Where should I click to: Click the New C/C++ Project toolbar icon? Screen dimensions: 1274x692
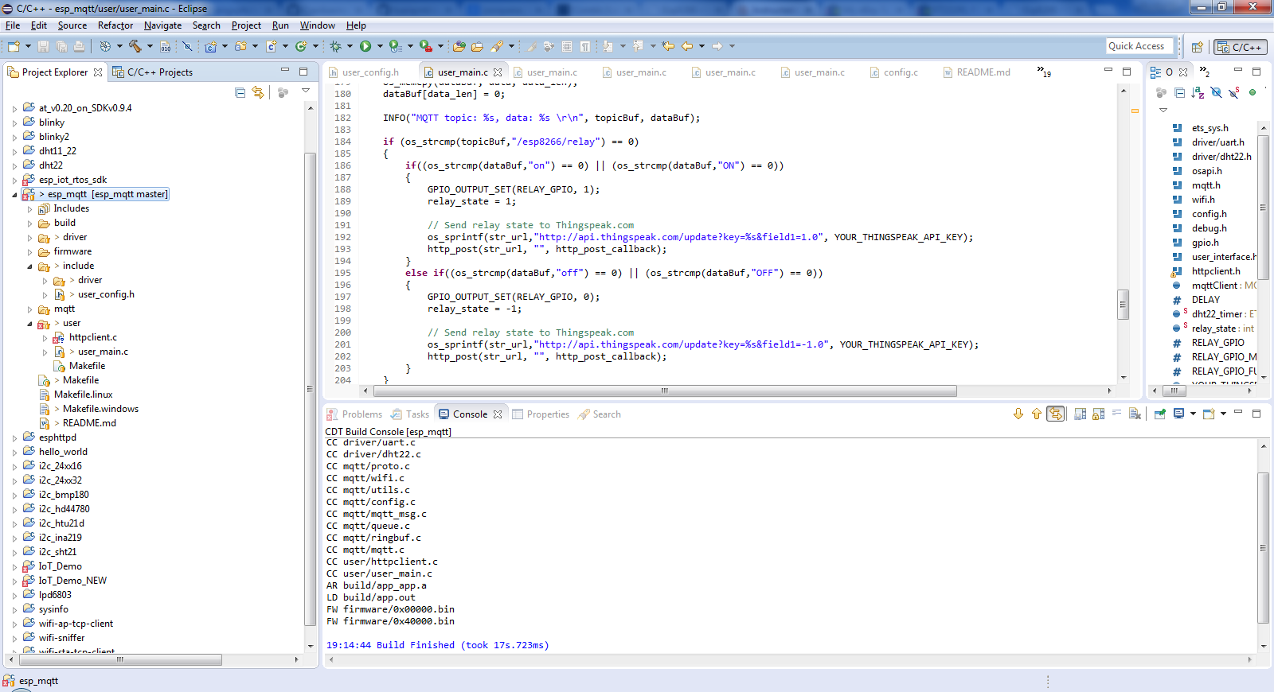pos(211,46)
